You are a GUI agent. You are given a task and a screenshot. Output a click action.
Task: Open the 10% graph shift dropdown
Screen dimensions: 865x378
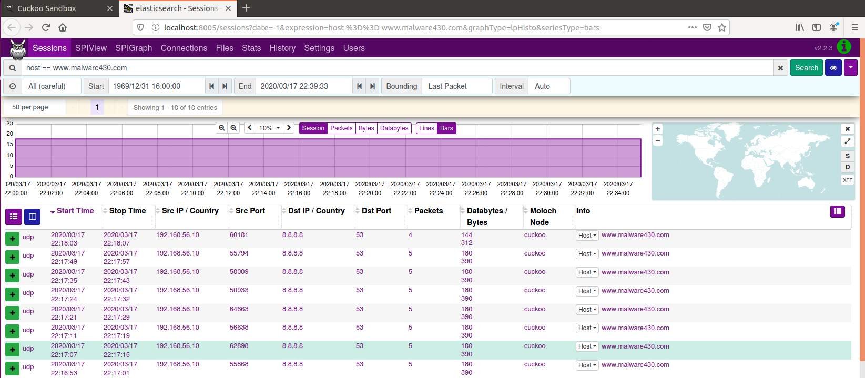[x=270, y=128]
